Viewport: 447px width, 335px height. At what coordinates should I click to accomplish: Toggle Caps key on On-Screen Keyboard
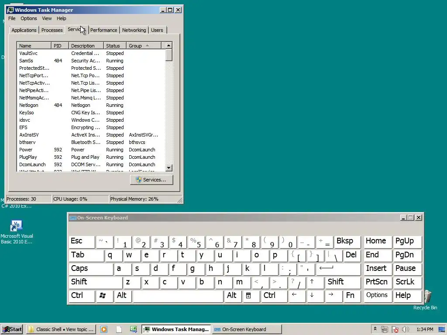click(x=91, y=269)
